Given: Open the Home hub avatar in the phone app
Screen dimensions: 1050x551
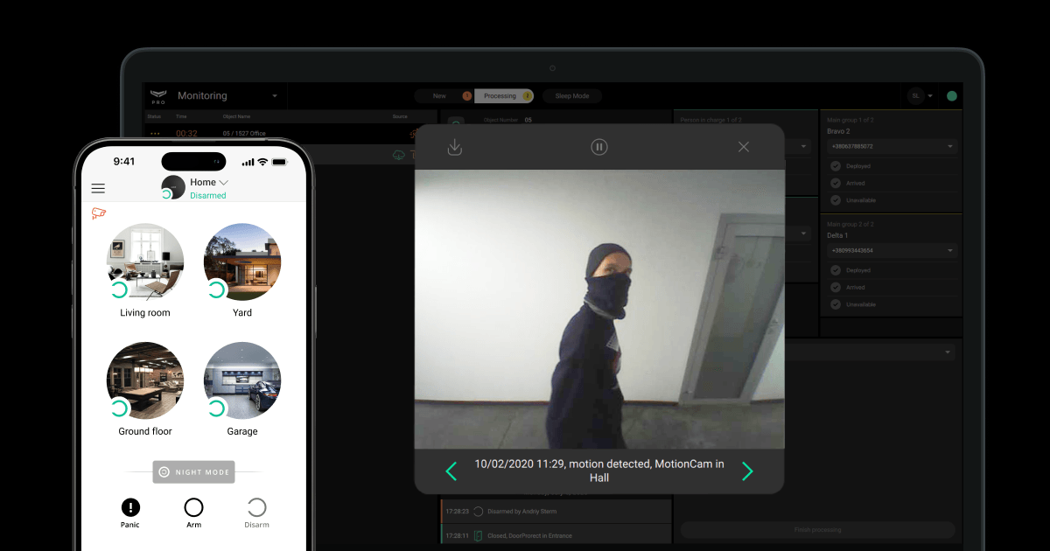Looking at the screenshot, I should pos(173,187).
